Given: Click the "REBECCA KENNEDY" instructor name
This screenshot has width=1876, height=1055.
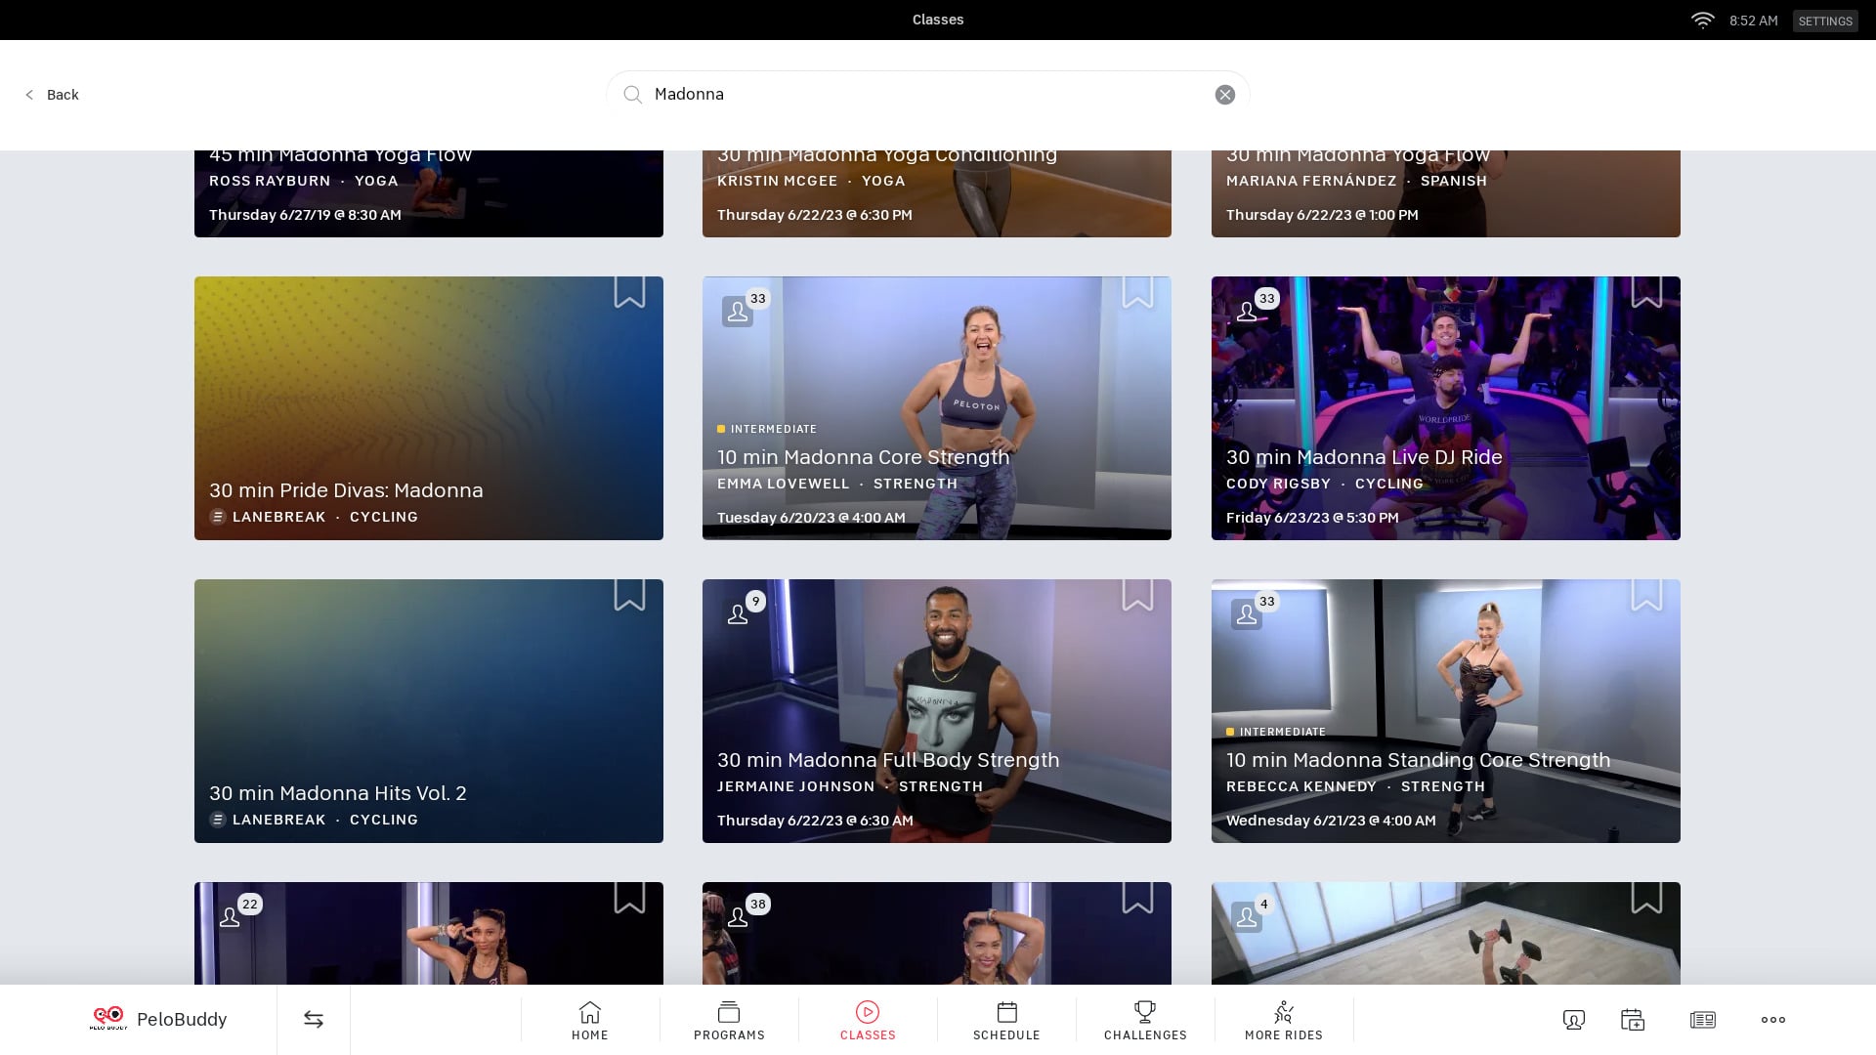Looking at the screenshot, I should (1301, 786).
